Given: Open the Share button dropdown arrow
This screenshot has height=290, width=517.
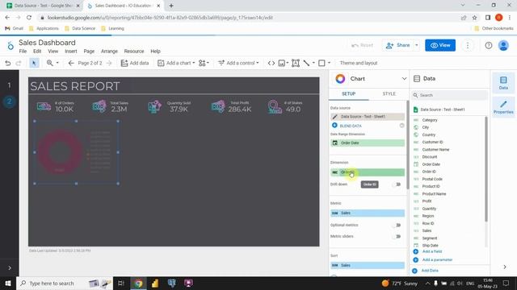Looking at the screenshot, I should click(417, 45).
